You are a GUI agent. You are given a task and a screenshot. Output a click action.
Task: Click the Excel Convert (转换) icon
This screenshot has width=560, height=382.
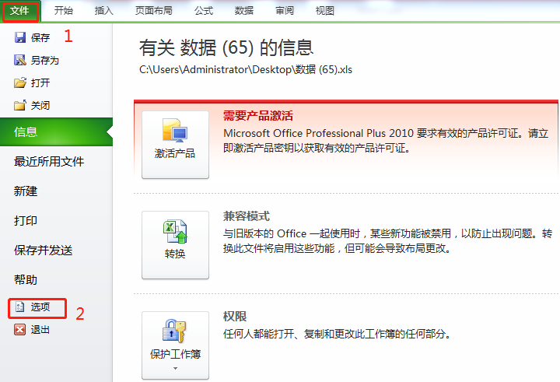(175, 232)
